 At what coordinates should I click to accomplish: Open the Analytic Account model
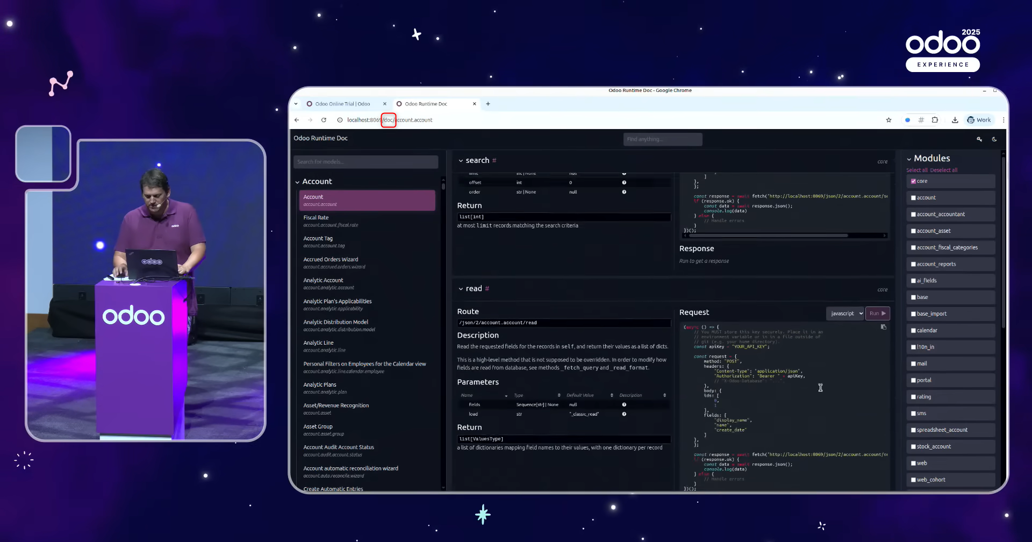(367, 284)
